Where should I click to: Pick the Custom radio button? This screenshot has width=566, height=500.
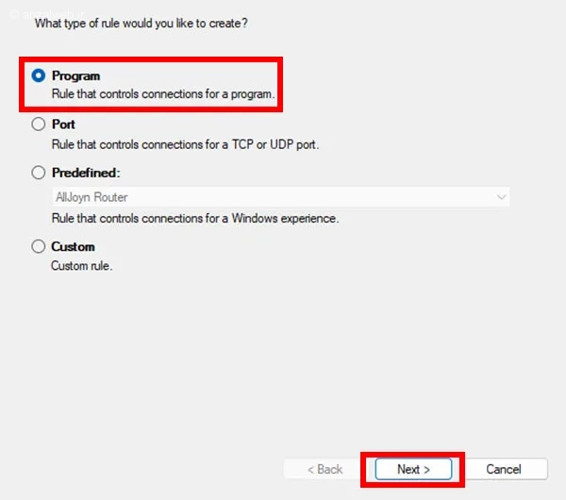tap(39, 246)
